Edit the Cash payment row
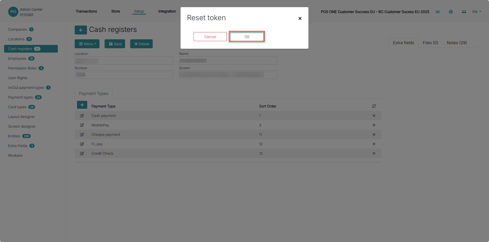The width and height of the screenshot is (489, 242). (82, 116)
